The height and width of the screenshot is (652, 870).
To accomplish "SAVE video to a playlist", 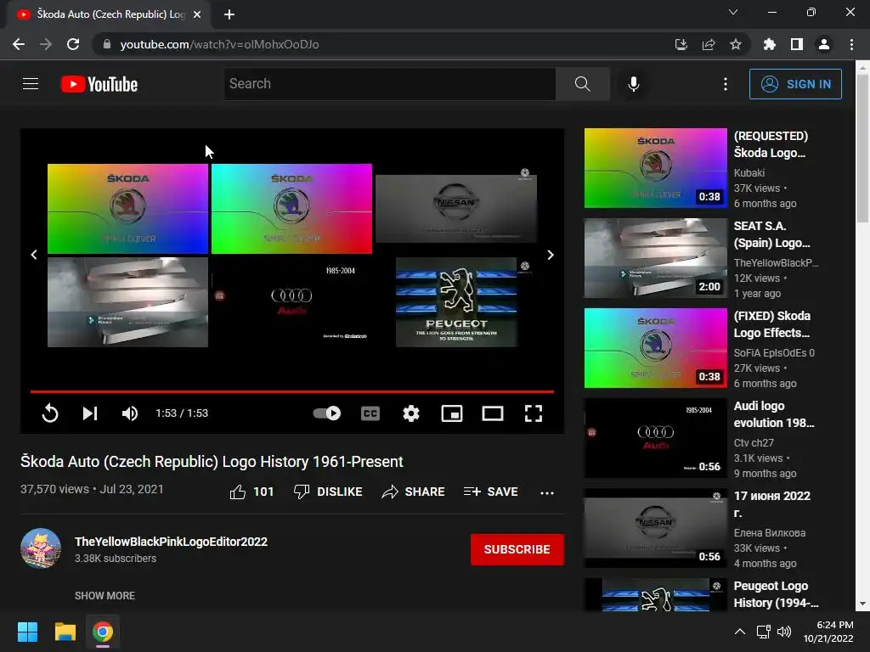I will click(491, 492).
